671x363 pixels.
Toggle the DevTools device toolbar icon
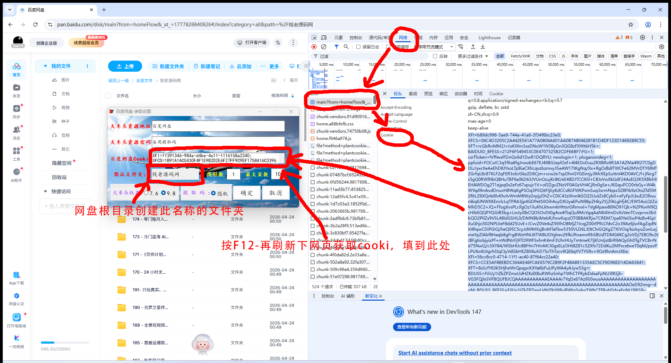point(324,37)
